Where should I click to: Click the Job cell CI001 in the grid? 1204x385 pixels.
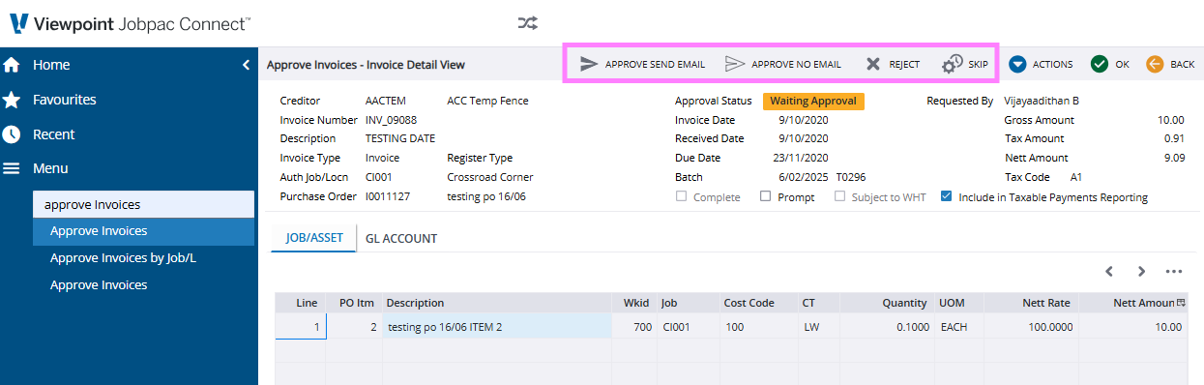click(688, 327)
